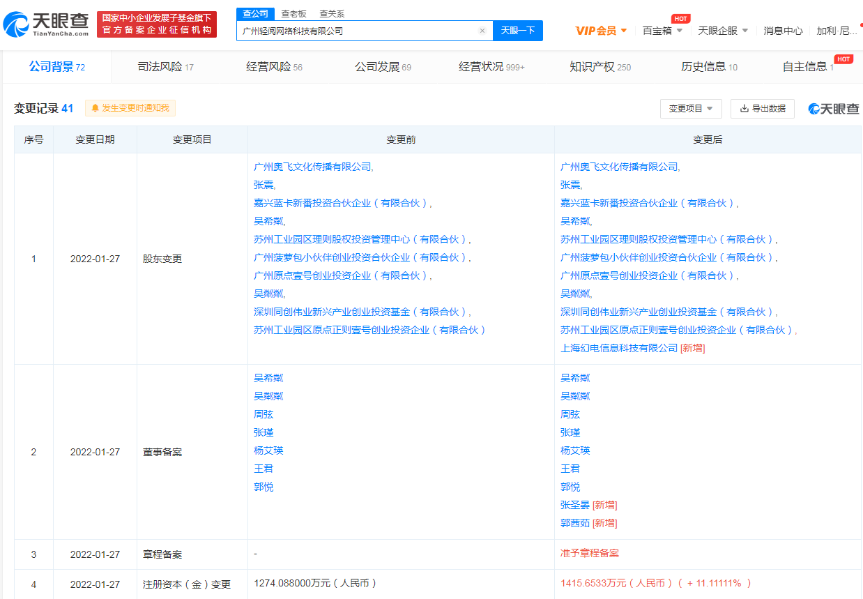Open the 经营风险 tab
The width and height of the screenshot is (863, 599).
point(274,67)
